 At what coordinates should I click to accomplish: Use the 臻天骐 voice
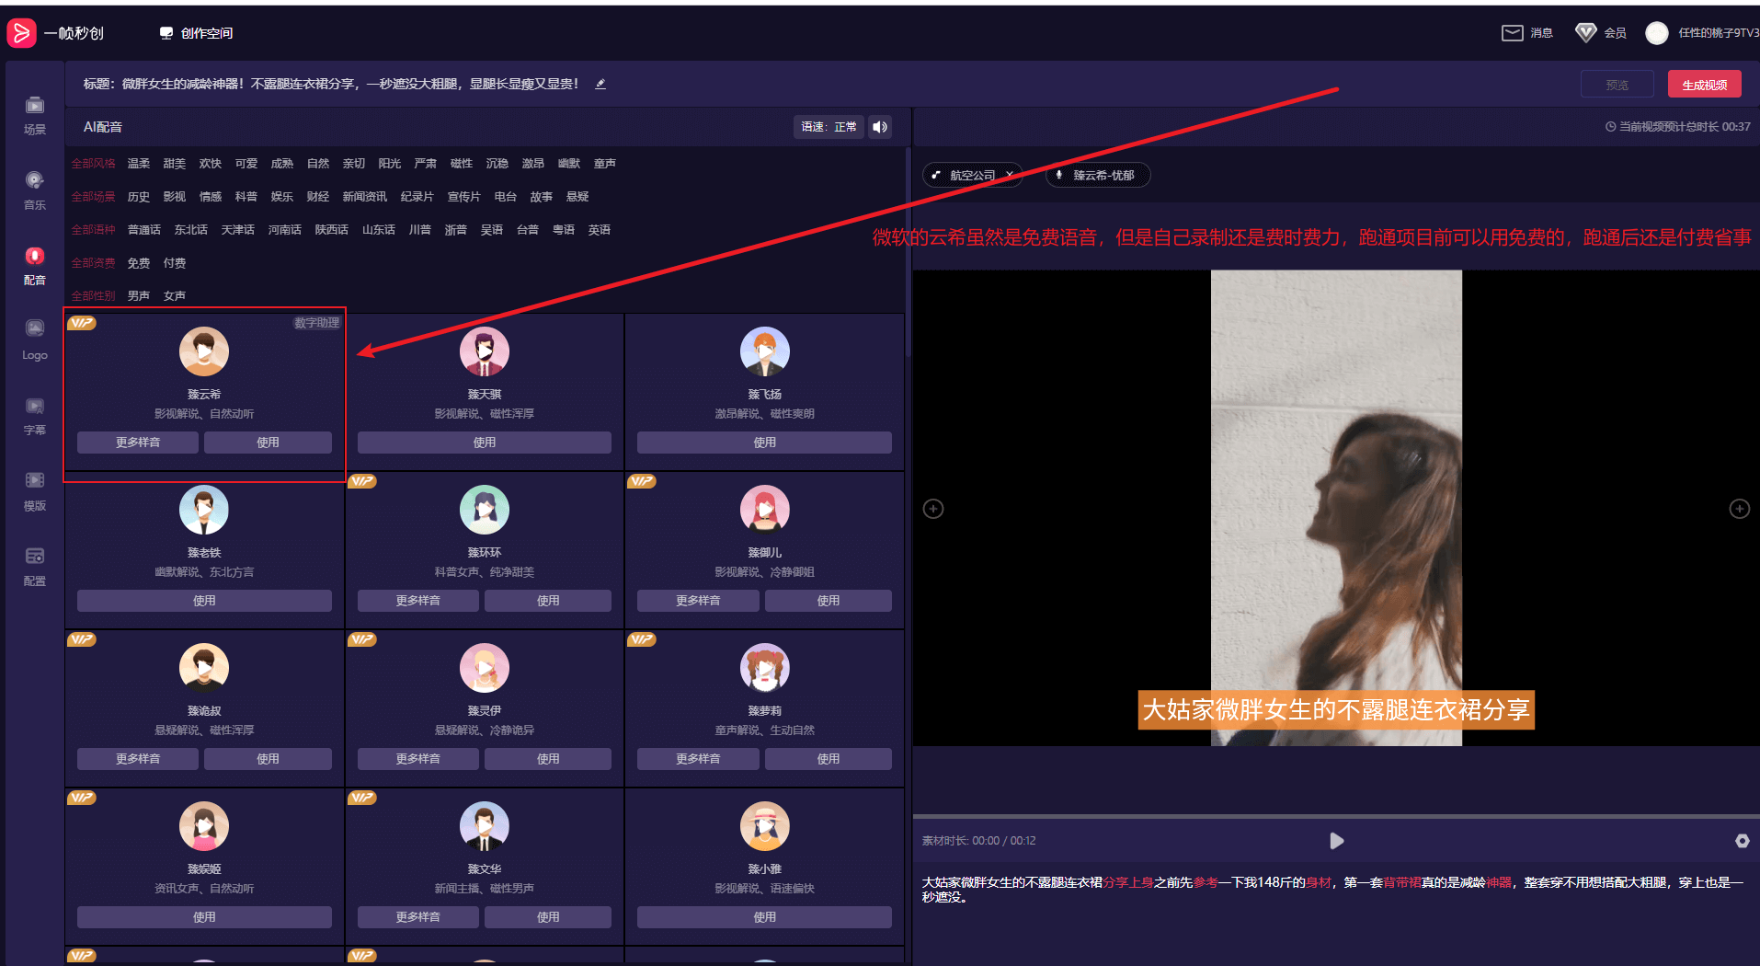(x=485, y=443)
